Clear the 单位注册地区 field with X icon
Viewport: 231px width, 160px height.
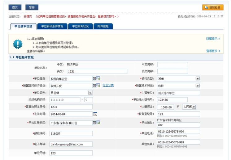[x=94, y=123]
